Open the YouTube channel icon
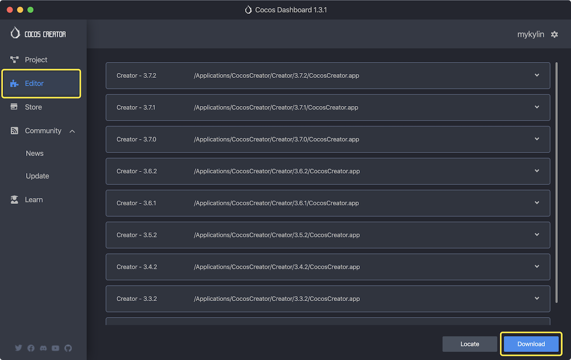 coord(56,348)
